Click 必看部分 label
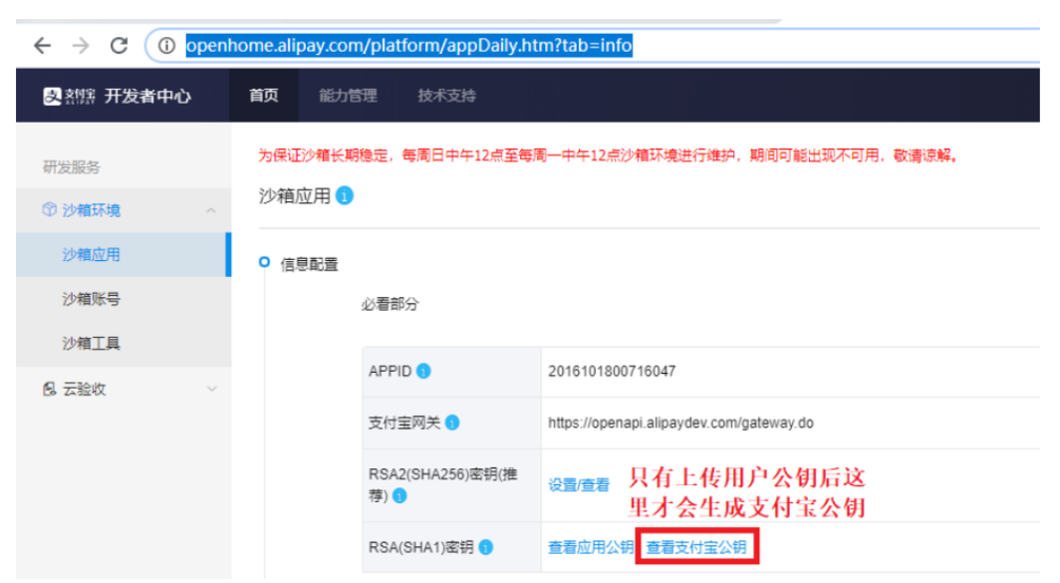Viewport: 1060px width, 583px height. coord(390,304)
